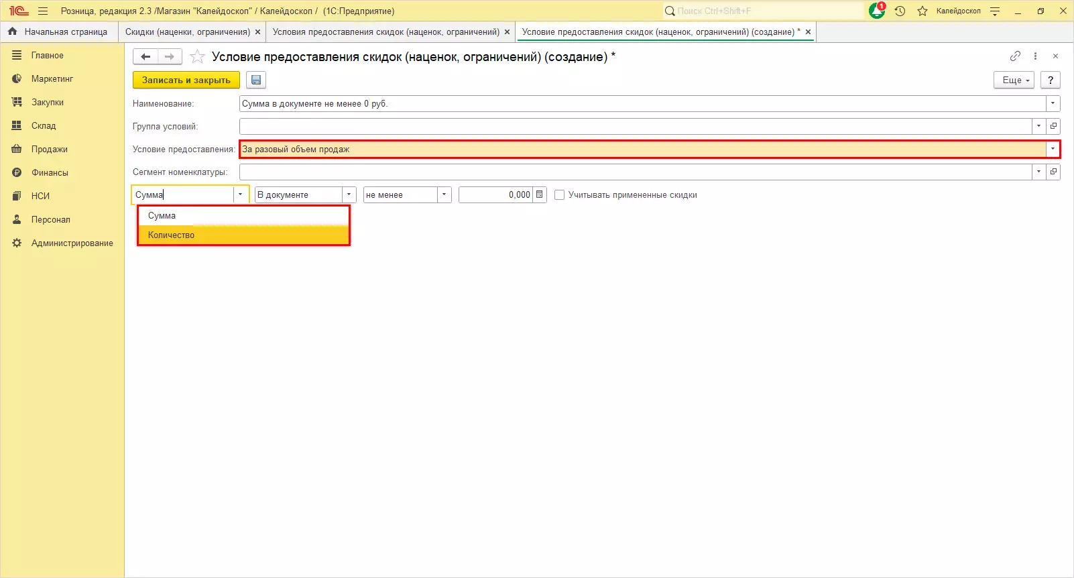Close the form with the X icon

pyautogui.click(x=1055, y=56)
